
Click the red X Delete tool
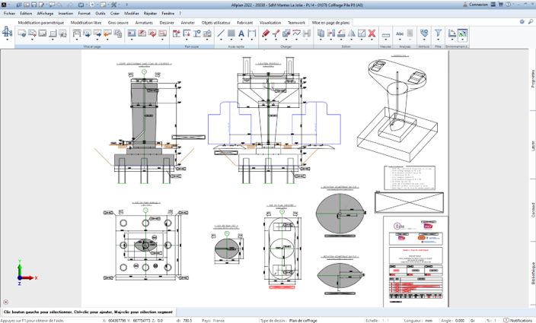(x=372, y=33)
